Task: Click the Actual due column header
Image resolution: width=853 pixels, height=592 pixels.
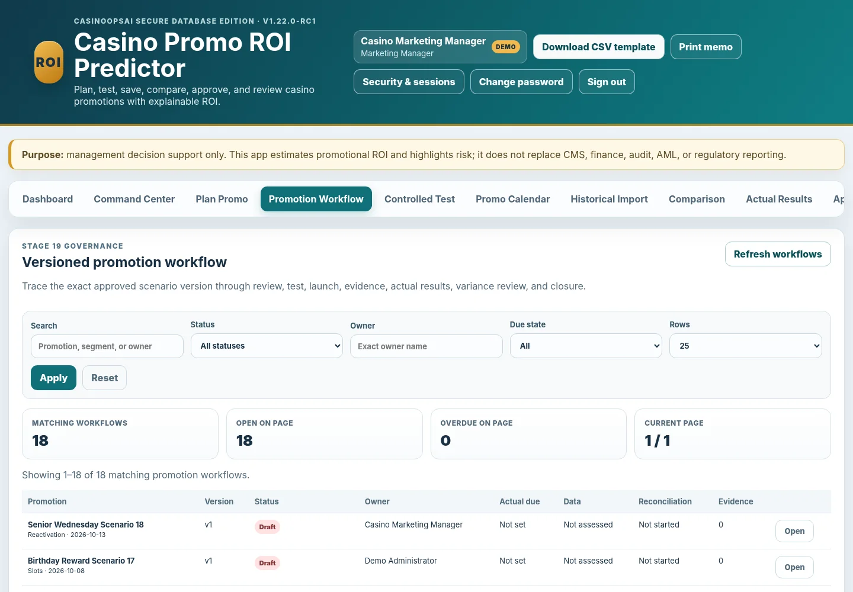Action: [x=520, y=501]
